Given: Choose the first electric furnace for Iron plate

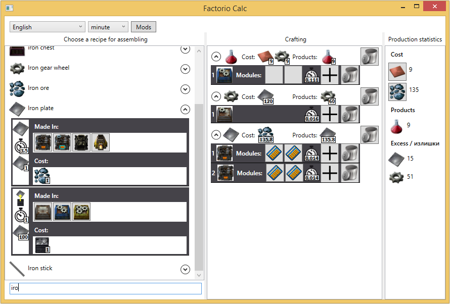Looking at the screenshot, I should [43, 142].
